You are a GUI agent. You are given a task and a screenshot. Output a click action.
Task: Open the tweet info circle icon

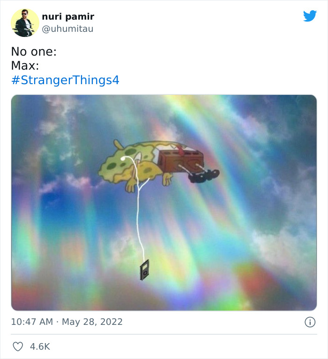point(310,322)
